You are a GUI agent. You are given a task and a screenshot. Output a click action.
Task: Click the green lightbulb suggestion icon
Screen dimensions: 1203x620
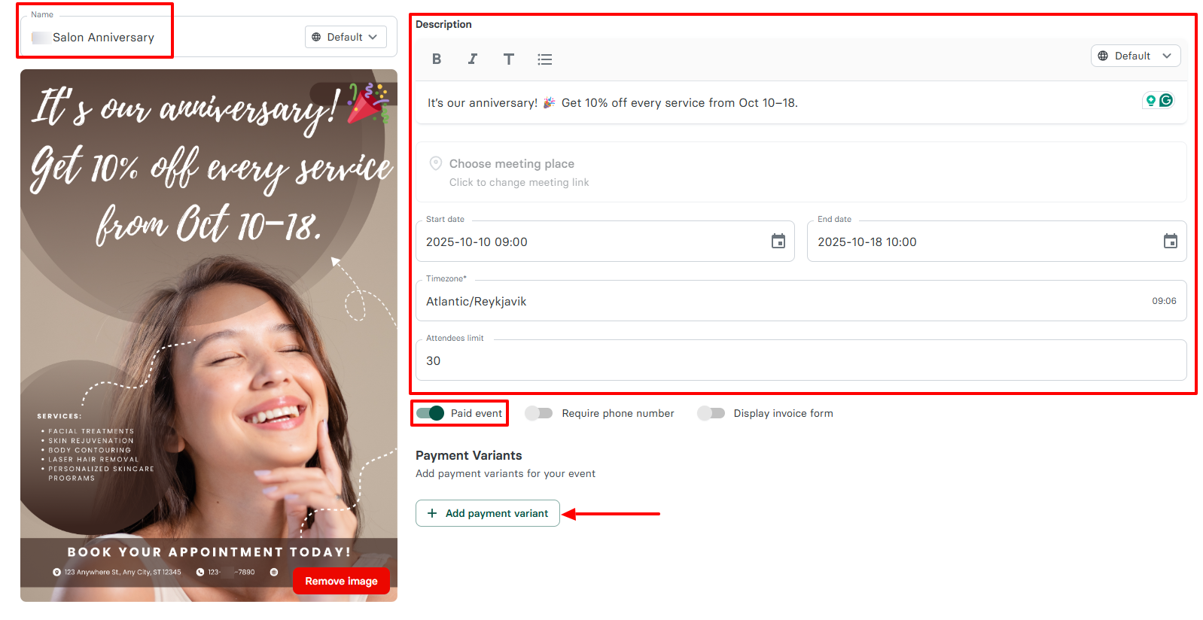1151,100
